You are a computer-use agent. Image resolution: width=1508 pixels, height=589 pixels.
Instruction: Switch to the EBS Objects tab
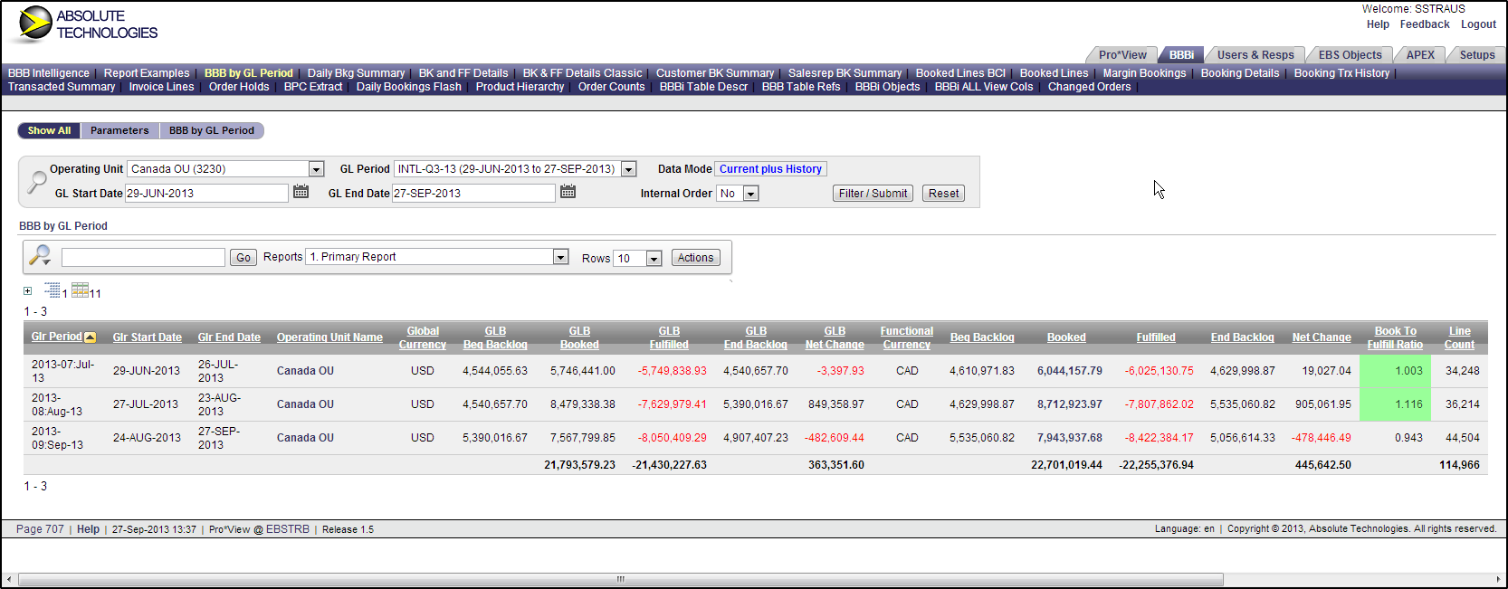[1350, 55]
